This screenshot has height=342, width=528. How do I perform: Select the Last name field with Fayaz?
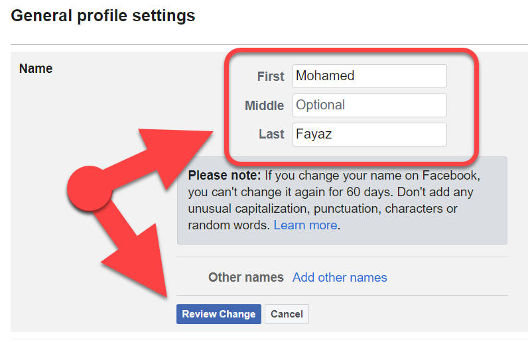pyautogui.click(x=369, y=135)
